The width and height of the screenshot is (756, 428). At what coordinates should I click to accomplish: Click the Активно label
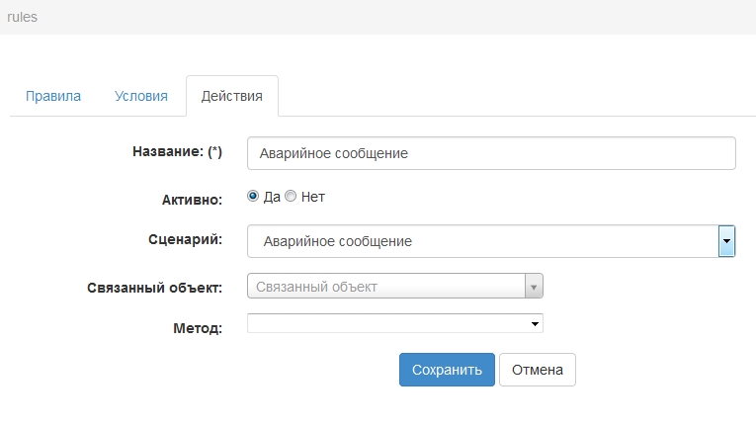tap(192, 199)
